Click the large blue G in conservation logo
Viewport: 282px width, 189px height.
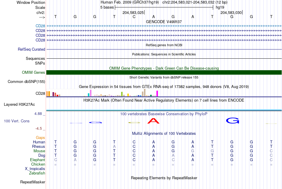(x=232, y=121)
